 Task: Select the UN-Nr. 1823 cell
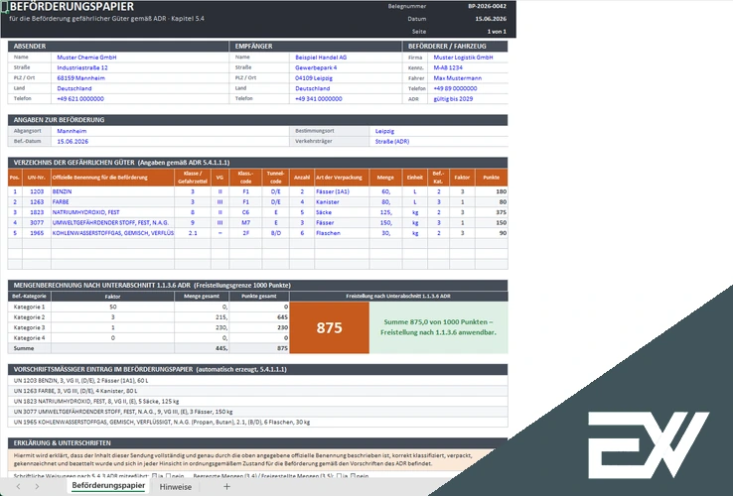[x=37, y=212]
